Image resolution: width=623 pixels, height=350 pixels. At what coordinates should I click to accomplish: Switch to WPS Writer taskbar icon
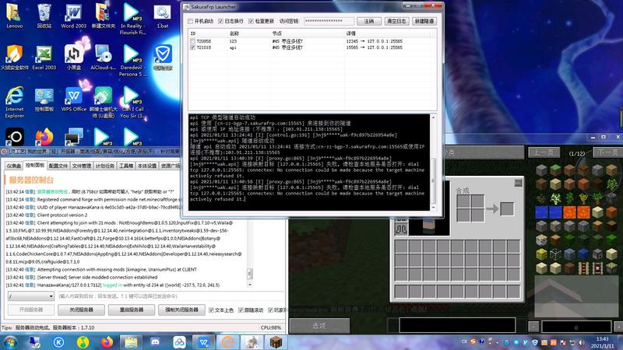coord(204,342)
